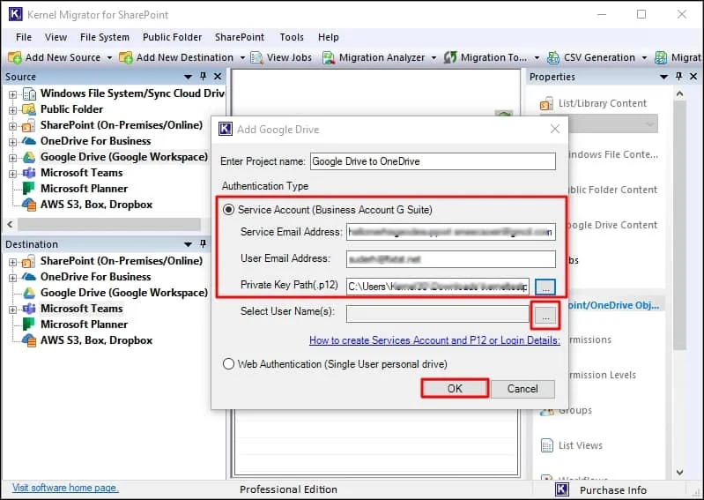Close the Add Google Drive dialog
704x500 pixels.
pos(555,130)
